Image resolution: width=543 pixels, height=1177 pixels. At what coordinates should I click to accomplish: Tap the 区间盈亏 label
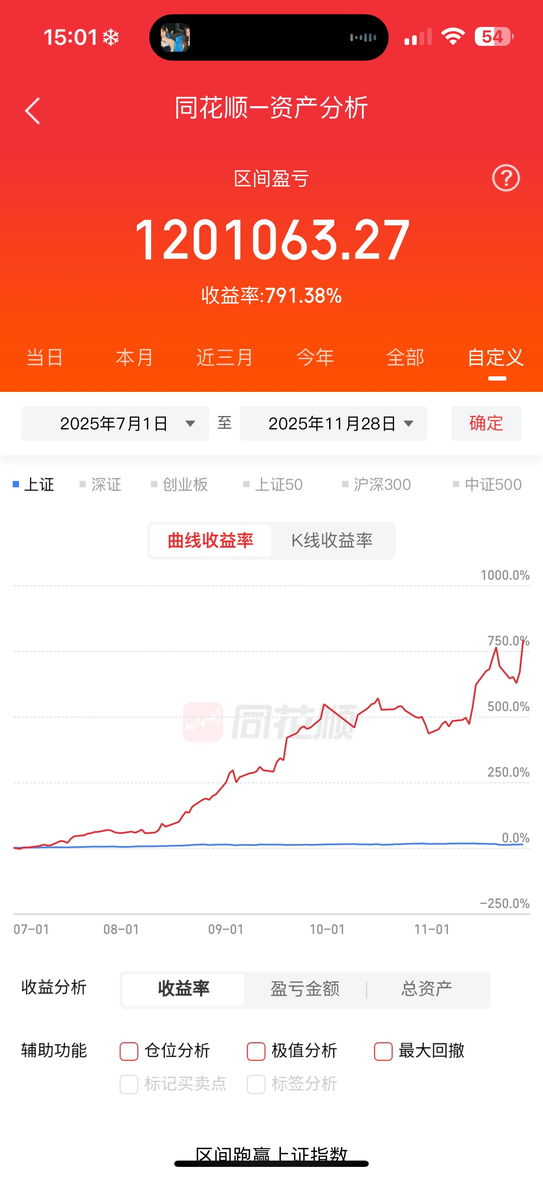(x=271, y=178)
